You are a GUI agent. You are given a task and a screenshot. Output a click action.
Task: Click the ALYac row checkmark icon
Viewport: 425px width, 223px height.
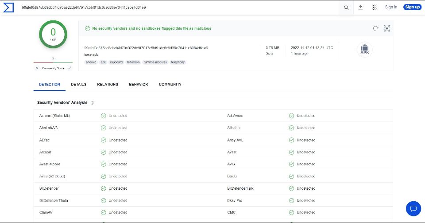click(104, 140)
